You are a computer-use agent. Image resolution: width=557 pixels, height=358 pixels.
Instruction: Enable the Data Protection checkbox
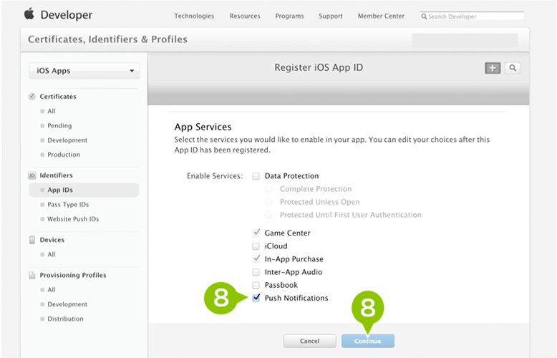point(256,176)
